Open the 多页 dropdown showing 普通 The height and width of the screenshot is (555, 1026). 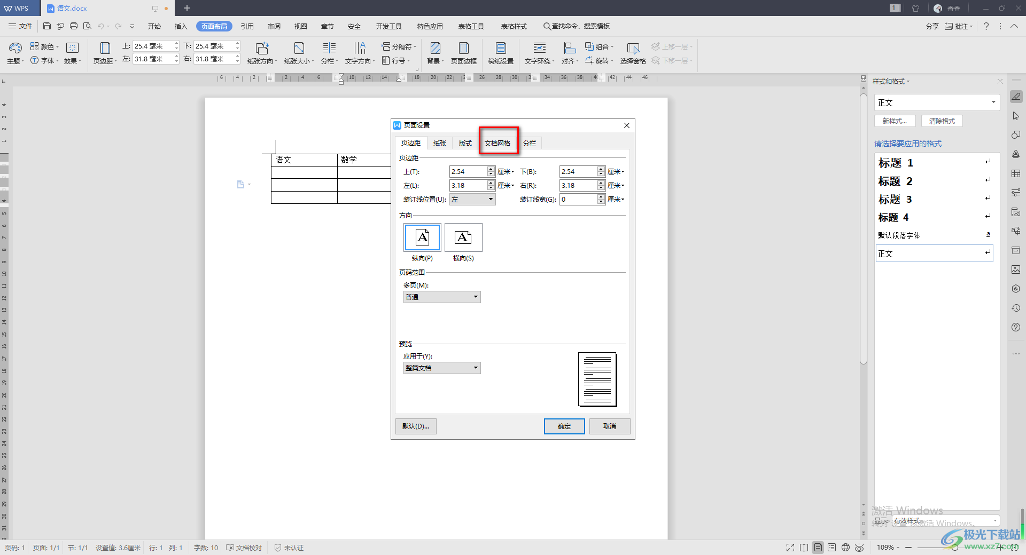pyautogui.click(x=442, y=297)
